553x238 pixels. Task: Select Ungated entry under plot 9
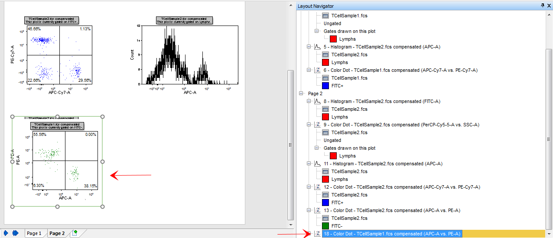tap(332, 140)
